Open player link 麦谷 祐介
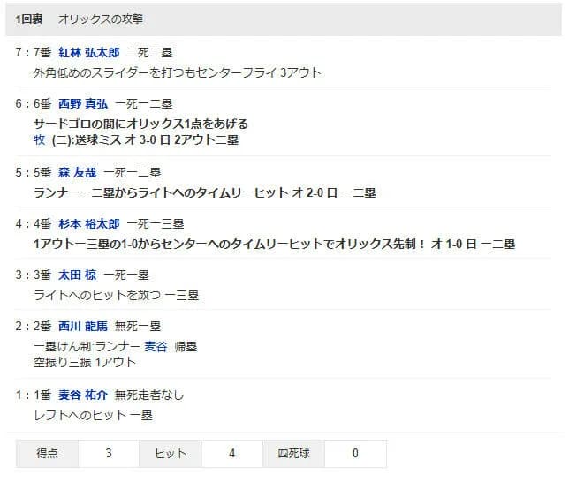 click(83, 395)
